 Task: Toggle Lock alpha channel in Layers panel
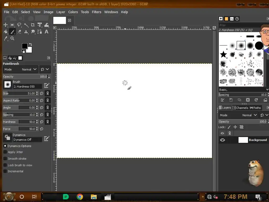pyautogui.click(x=242, y=127)
